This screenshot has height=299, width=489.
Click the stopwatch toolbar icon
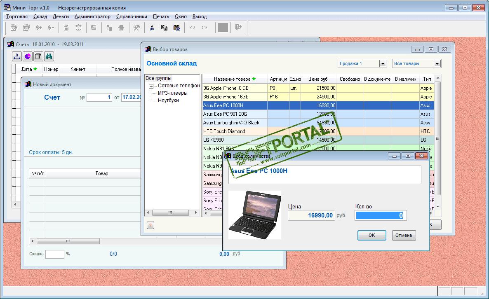pos(79,28)
